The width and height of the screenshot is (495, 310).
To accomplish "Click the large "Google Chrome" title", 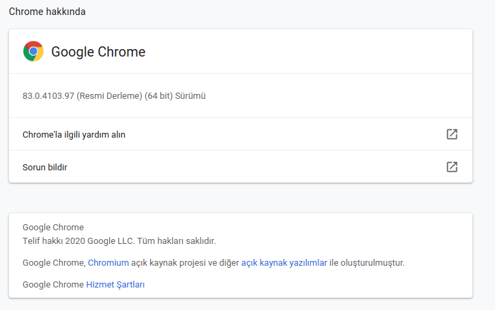I will 98,52.
